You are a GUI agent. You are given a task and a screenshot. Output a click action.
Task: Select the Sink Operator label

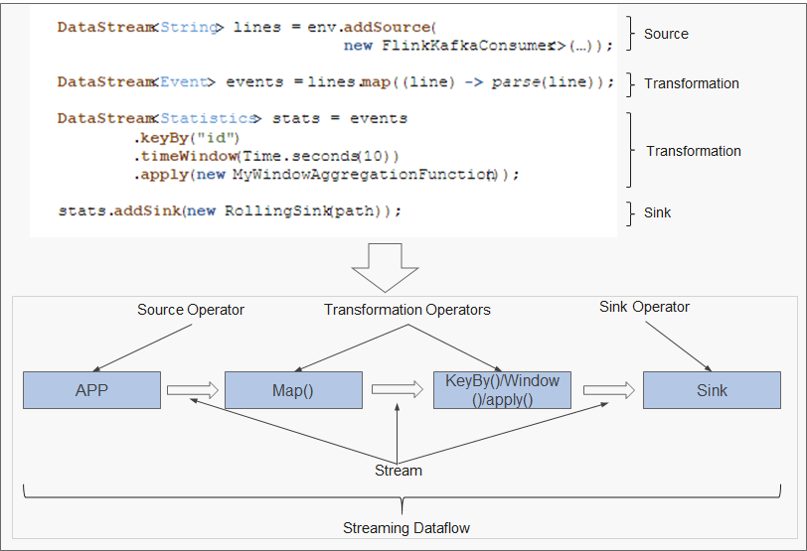click(x=644, y=307)
